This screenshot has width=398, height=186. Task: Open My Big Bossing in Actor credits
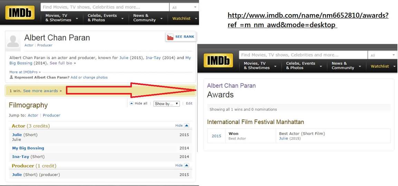(28, 148)
